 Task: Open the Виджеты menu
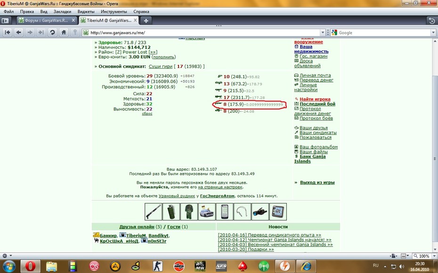[86, 12]
